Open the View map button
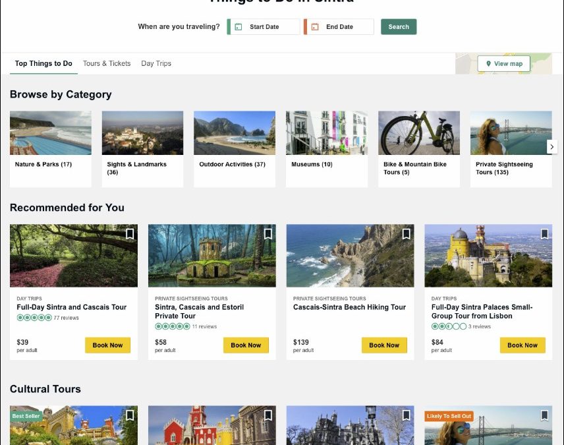This screenshot has height=445, width=564. (504, 64)
